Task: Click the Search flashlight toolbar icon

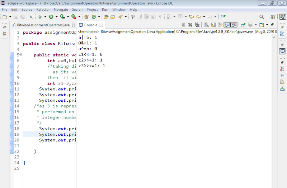Action: [x=120, y=17]
